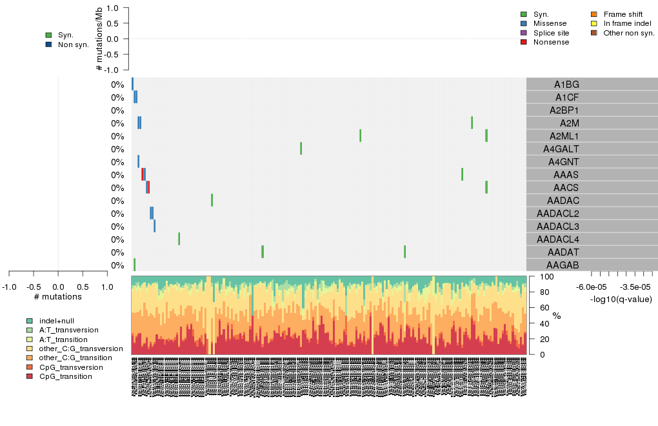
Task: Click the -log10(q-value) axis title
Action: [x=620, y=299]
